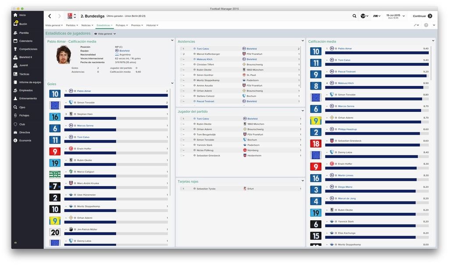Click the Nürnberg badge beside Niclas Füllkrug
The height and width of the screenshot is (265, 449).
point(245,150)
